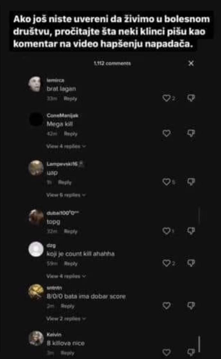Expand View 6 replies under "uap"
The width and height of the screenshot is (221, 359).
66,195
